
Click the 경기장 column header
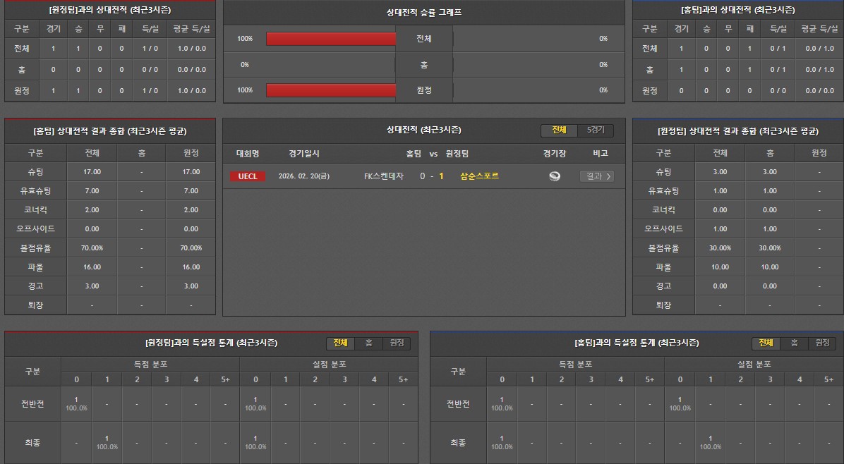555,154
